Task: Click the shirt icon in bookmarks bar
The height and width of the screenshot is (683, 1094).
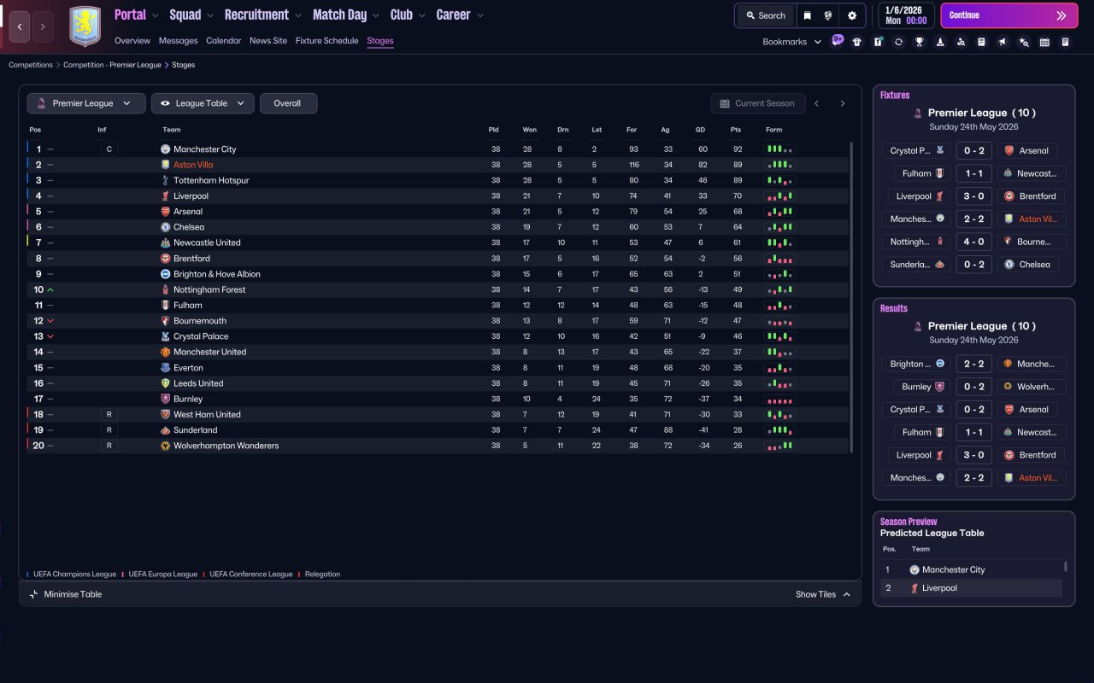Action: point(857,42)
